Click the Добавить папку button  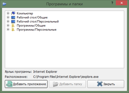pyautogui.click(x=67, y=84)
